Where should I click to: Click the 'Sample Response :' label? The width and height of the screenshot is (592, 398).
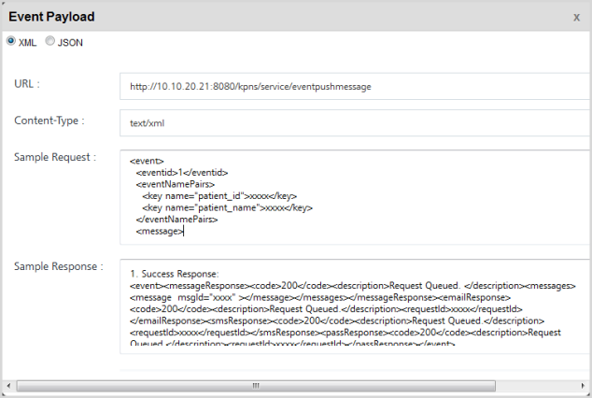tap(59, 266)
